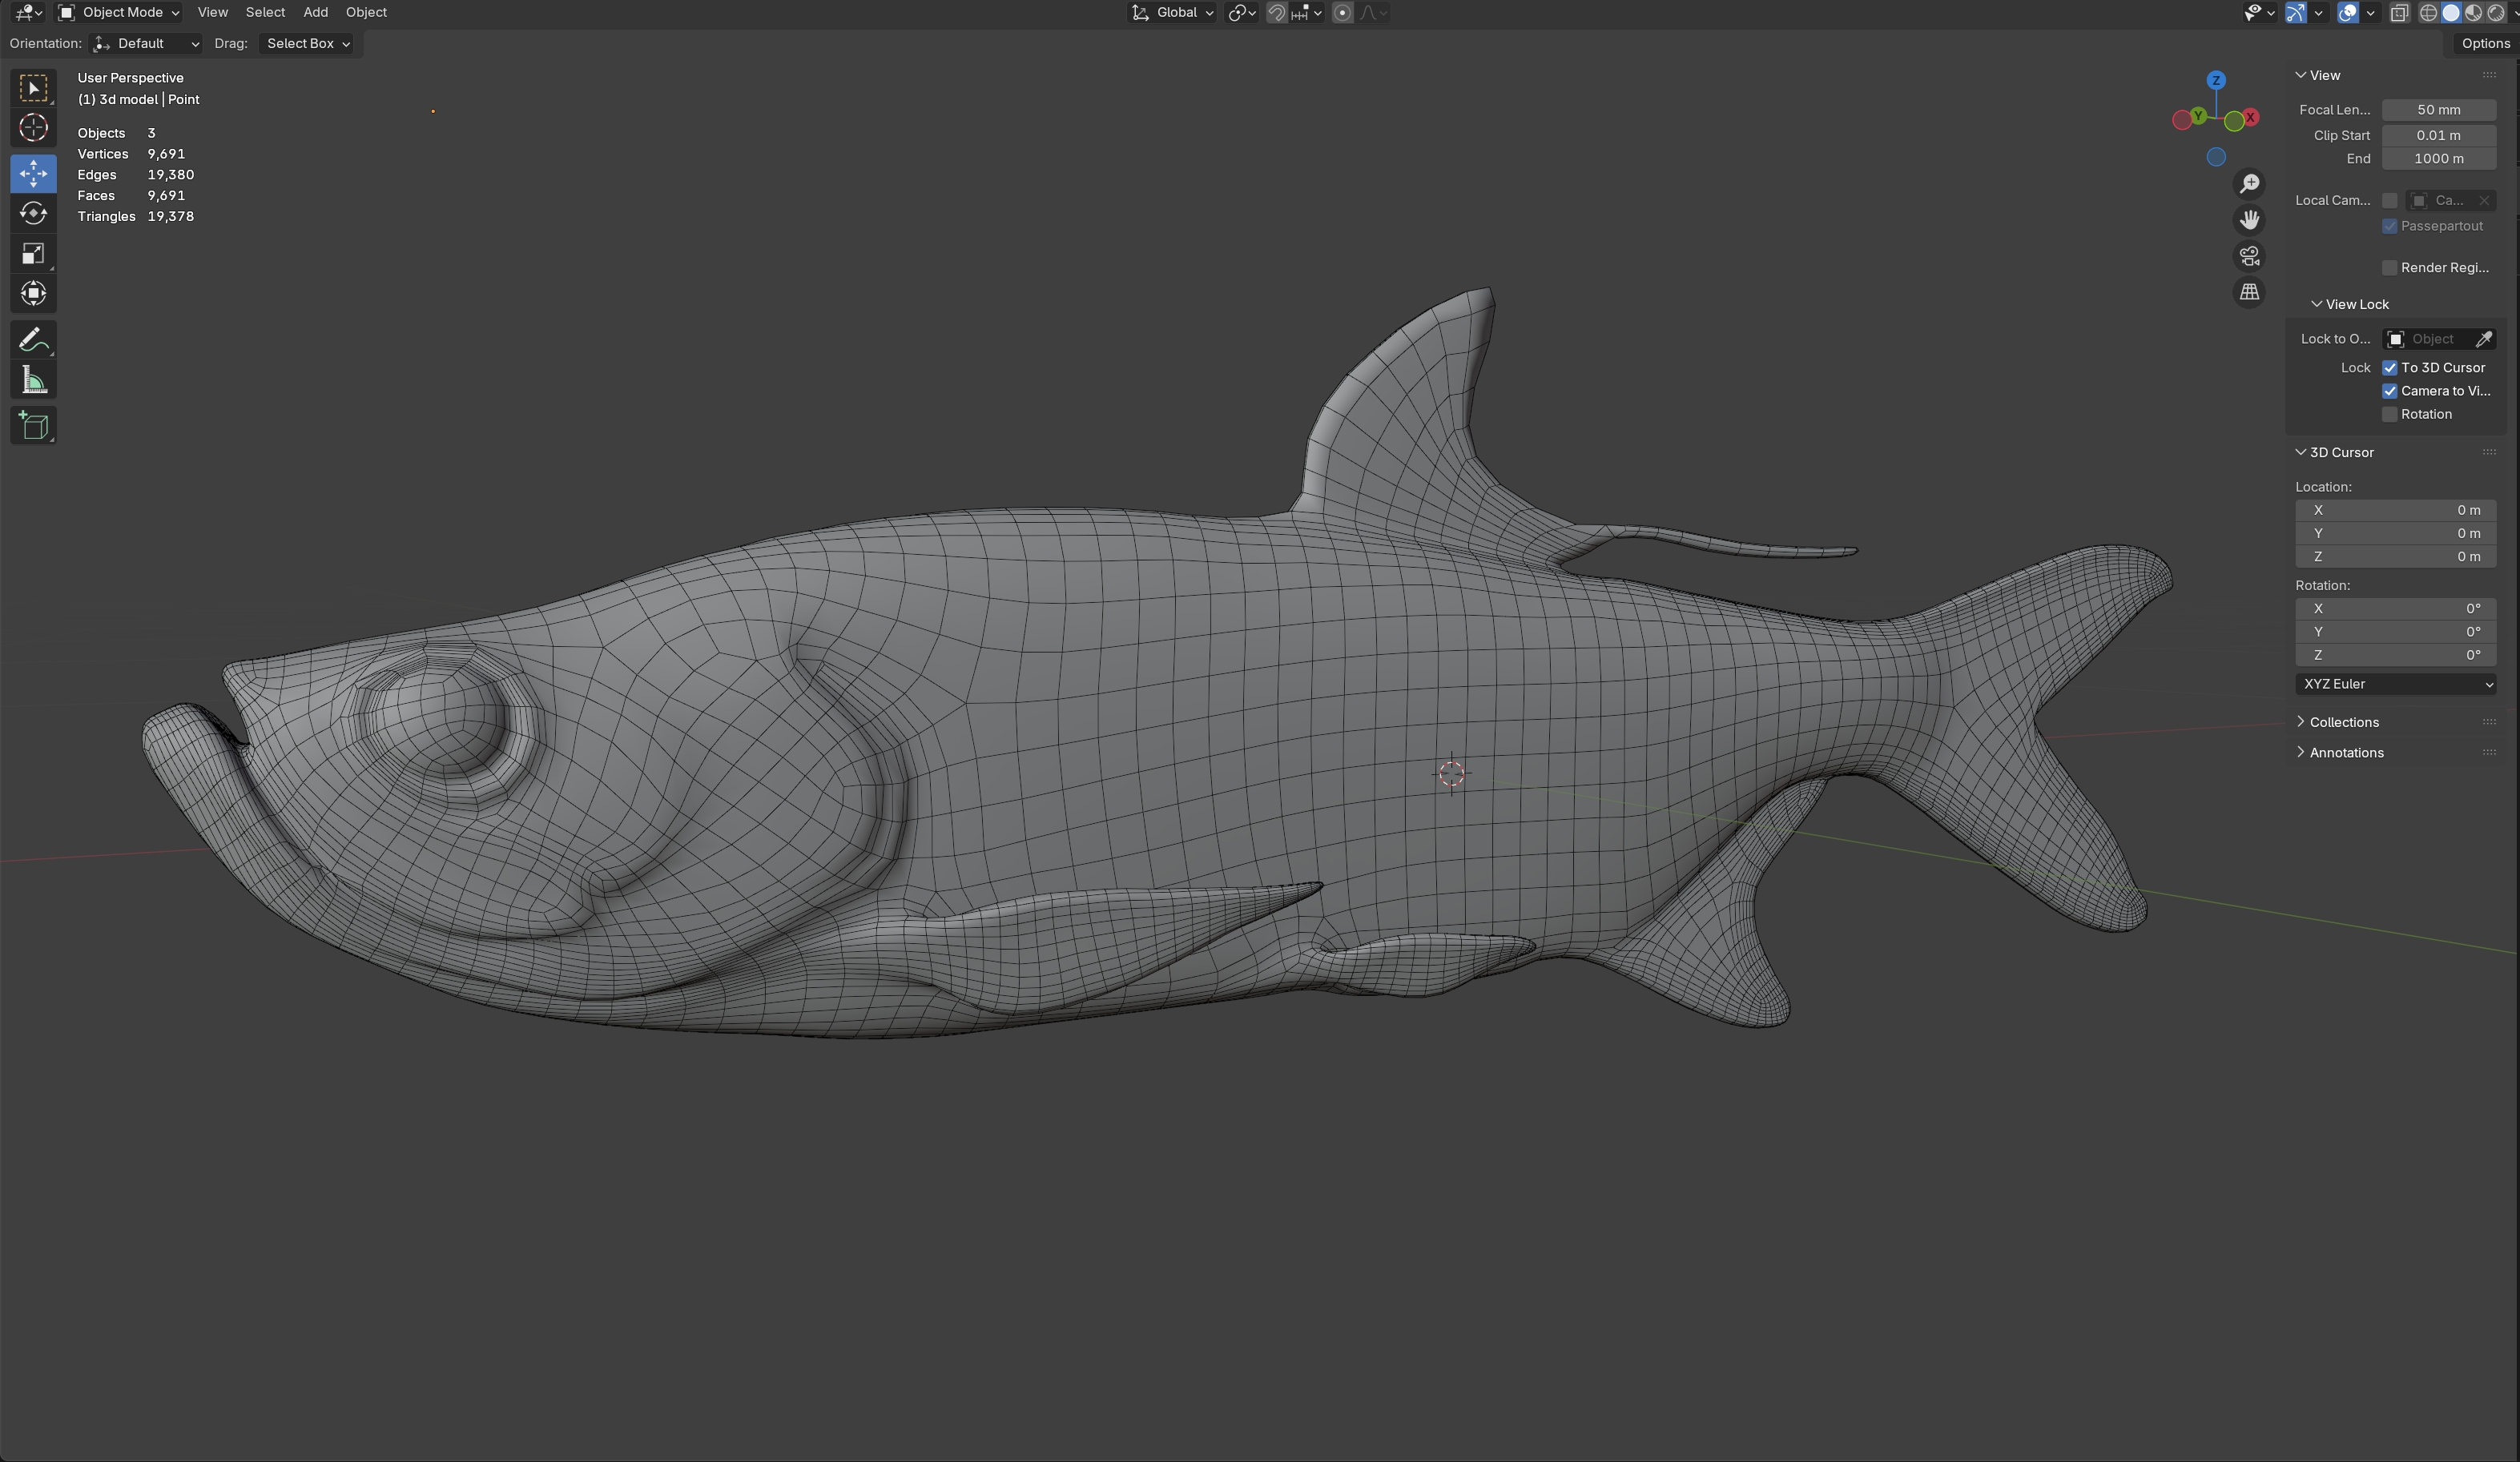Uncheck Lock To 3D Cursor
2520x1462 pixels.
[2390, 368]
